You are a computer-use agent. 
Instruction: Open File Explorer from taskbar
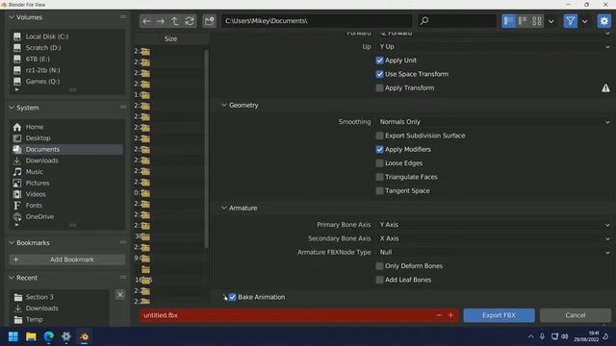[31, 336]
